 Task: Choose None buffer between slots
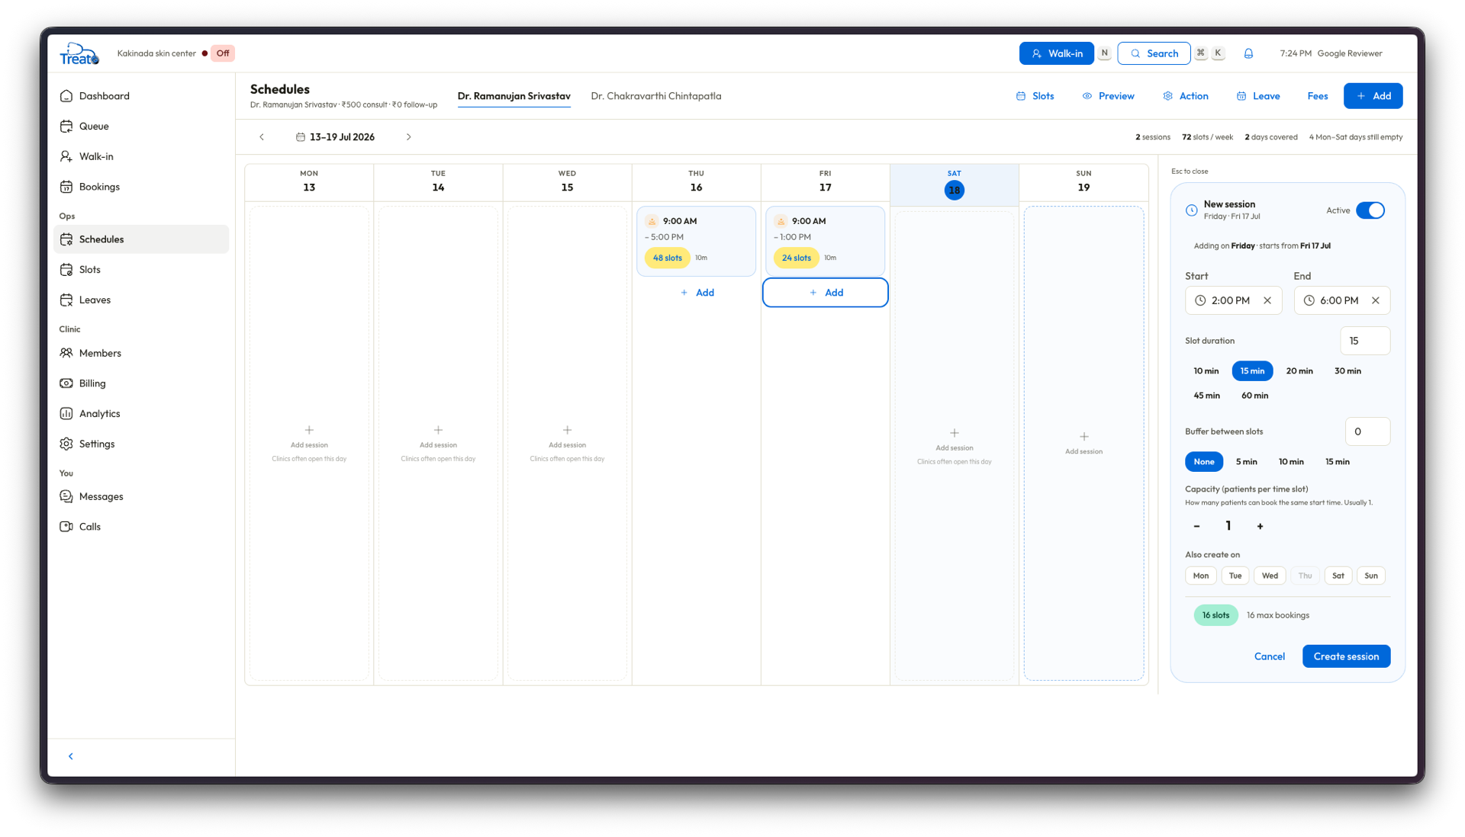tap(1204, 462)
